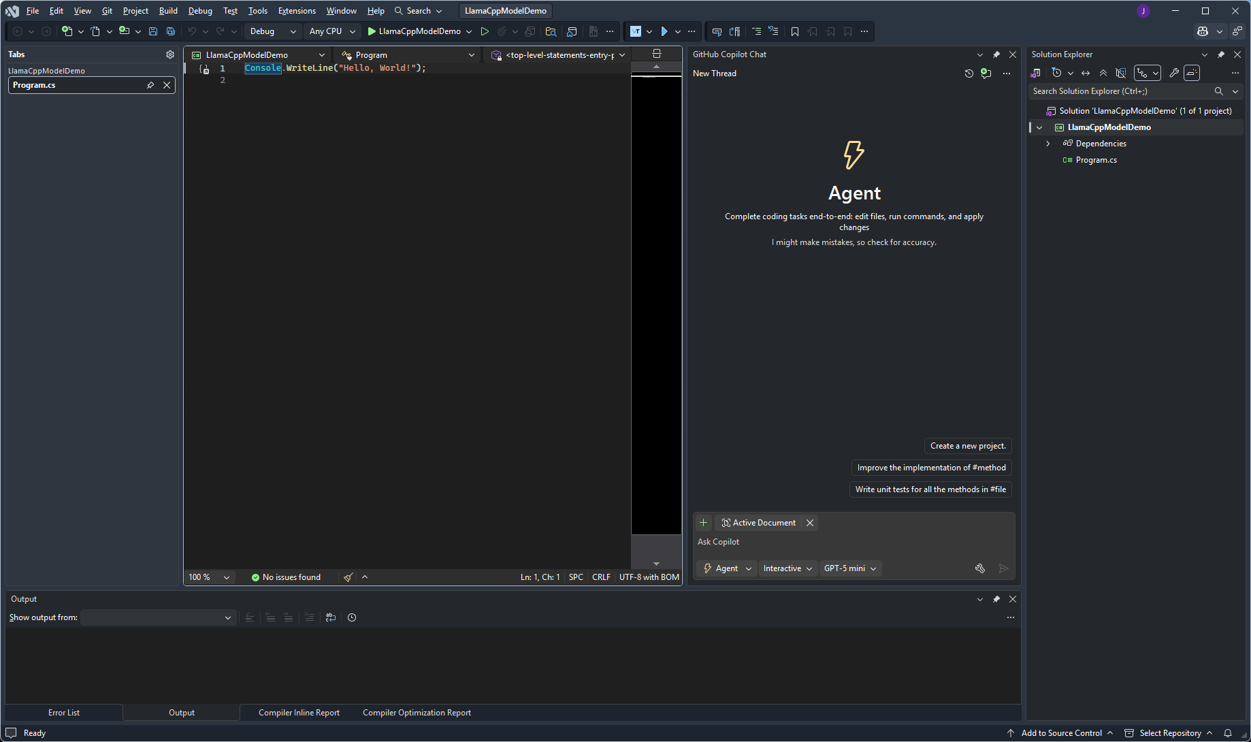This screenshot has width=1251, height=742.
Task: Click the Save Program.cs toolbar icon
Action: coord(153,31)
